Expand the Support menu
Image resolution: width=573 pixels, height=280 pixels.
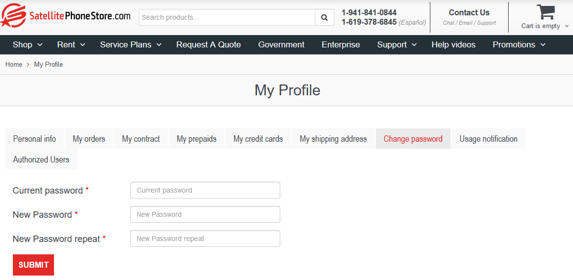[397, 44]
